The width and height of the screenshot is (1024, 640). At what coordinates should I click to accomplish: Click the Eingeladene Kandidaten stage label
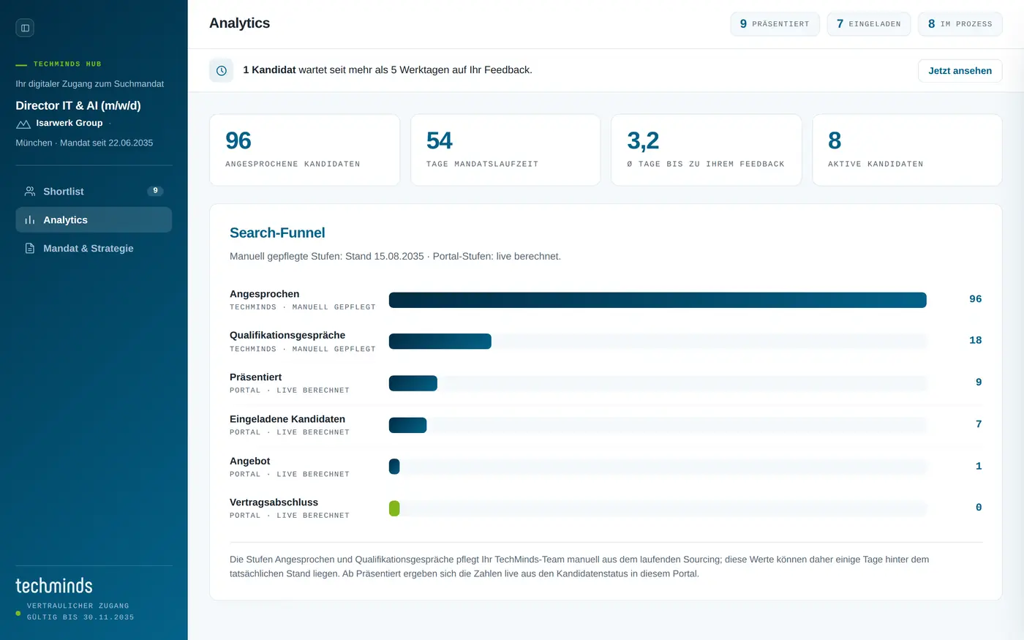pyautogui.click(x=287, y=419)
